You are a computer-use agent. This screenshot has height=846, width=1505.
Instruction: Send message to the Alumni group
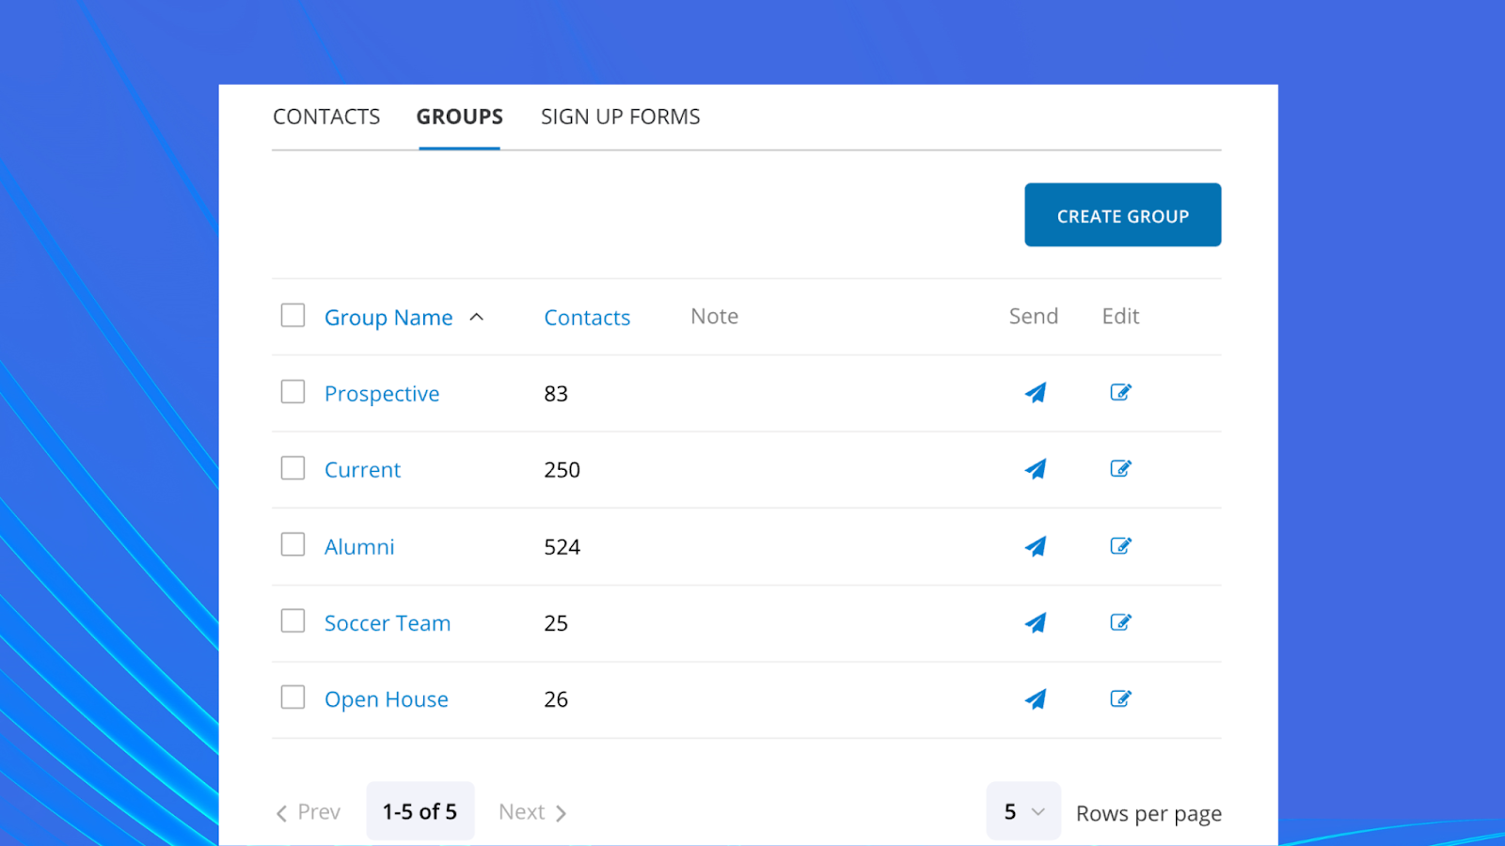tap(1035, 546)
